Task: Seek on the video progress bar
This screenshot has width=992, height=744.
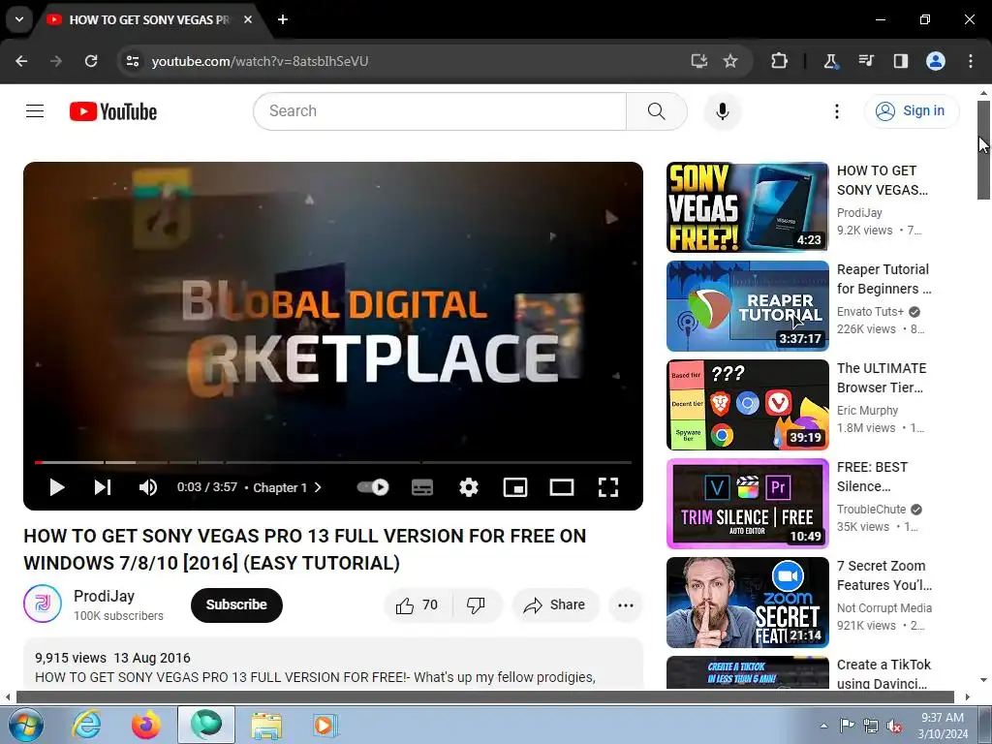Action: pos(333,462)
